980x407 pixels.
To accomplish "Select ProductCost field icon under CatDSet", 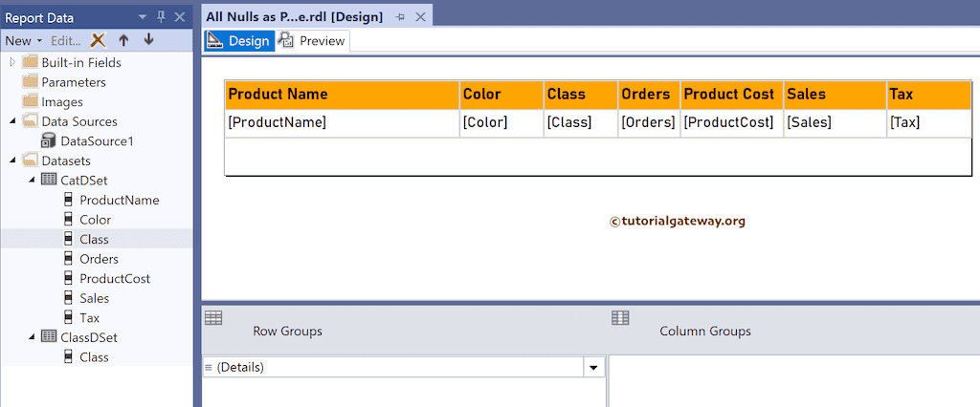I will pyautogui.click(x=69, y=278).
